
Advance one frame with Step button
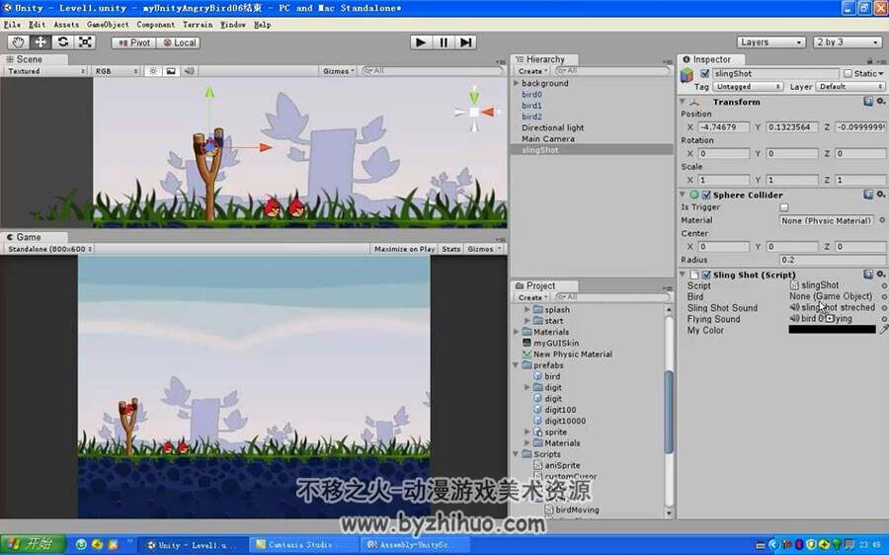tap(465, 42)
